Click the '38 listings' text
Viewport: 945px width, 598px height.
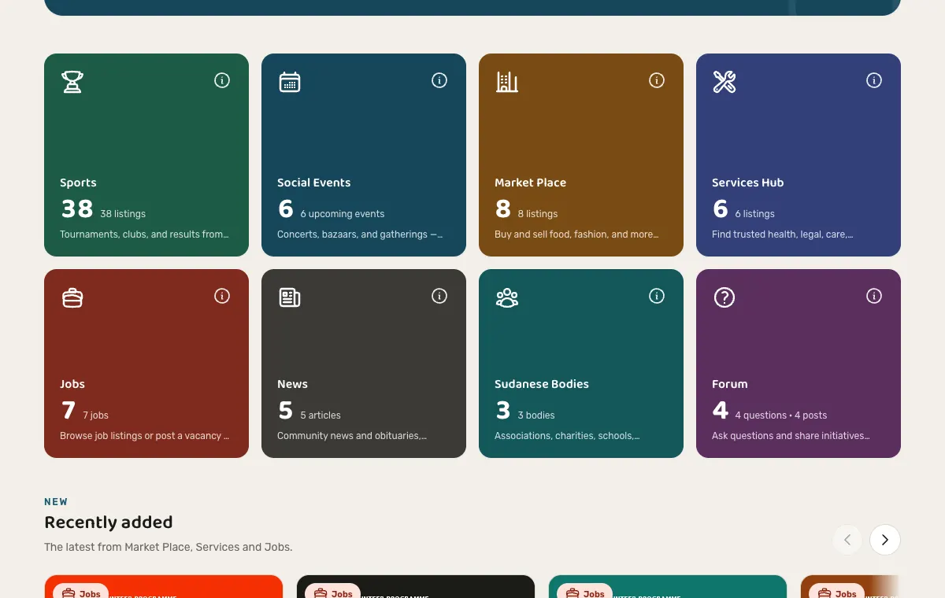click(x=123, y=214)
